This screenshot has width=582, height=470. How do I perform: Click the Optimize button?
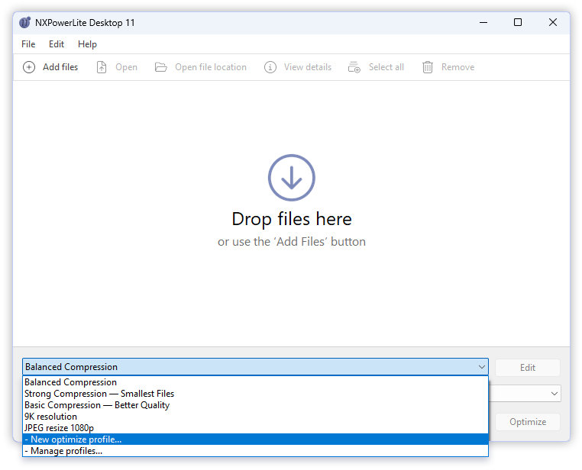click(x=528, y=422)
